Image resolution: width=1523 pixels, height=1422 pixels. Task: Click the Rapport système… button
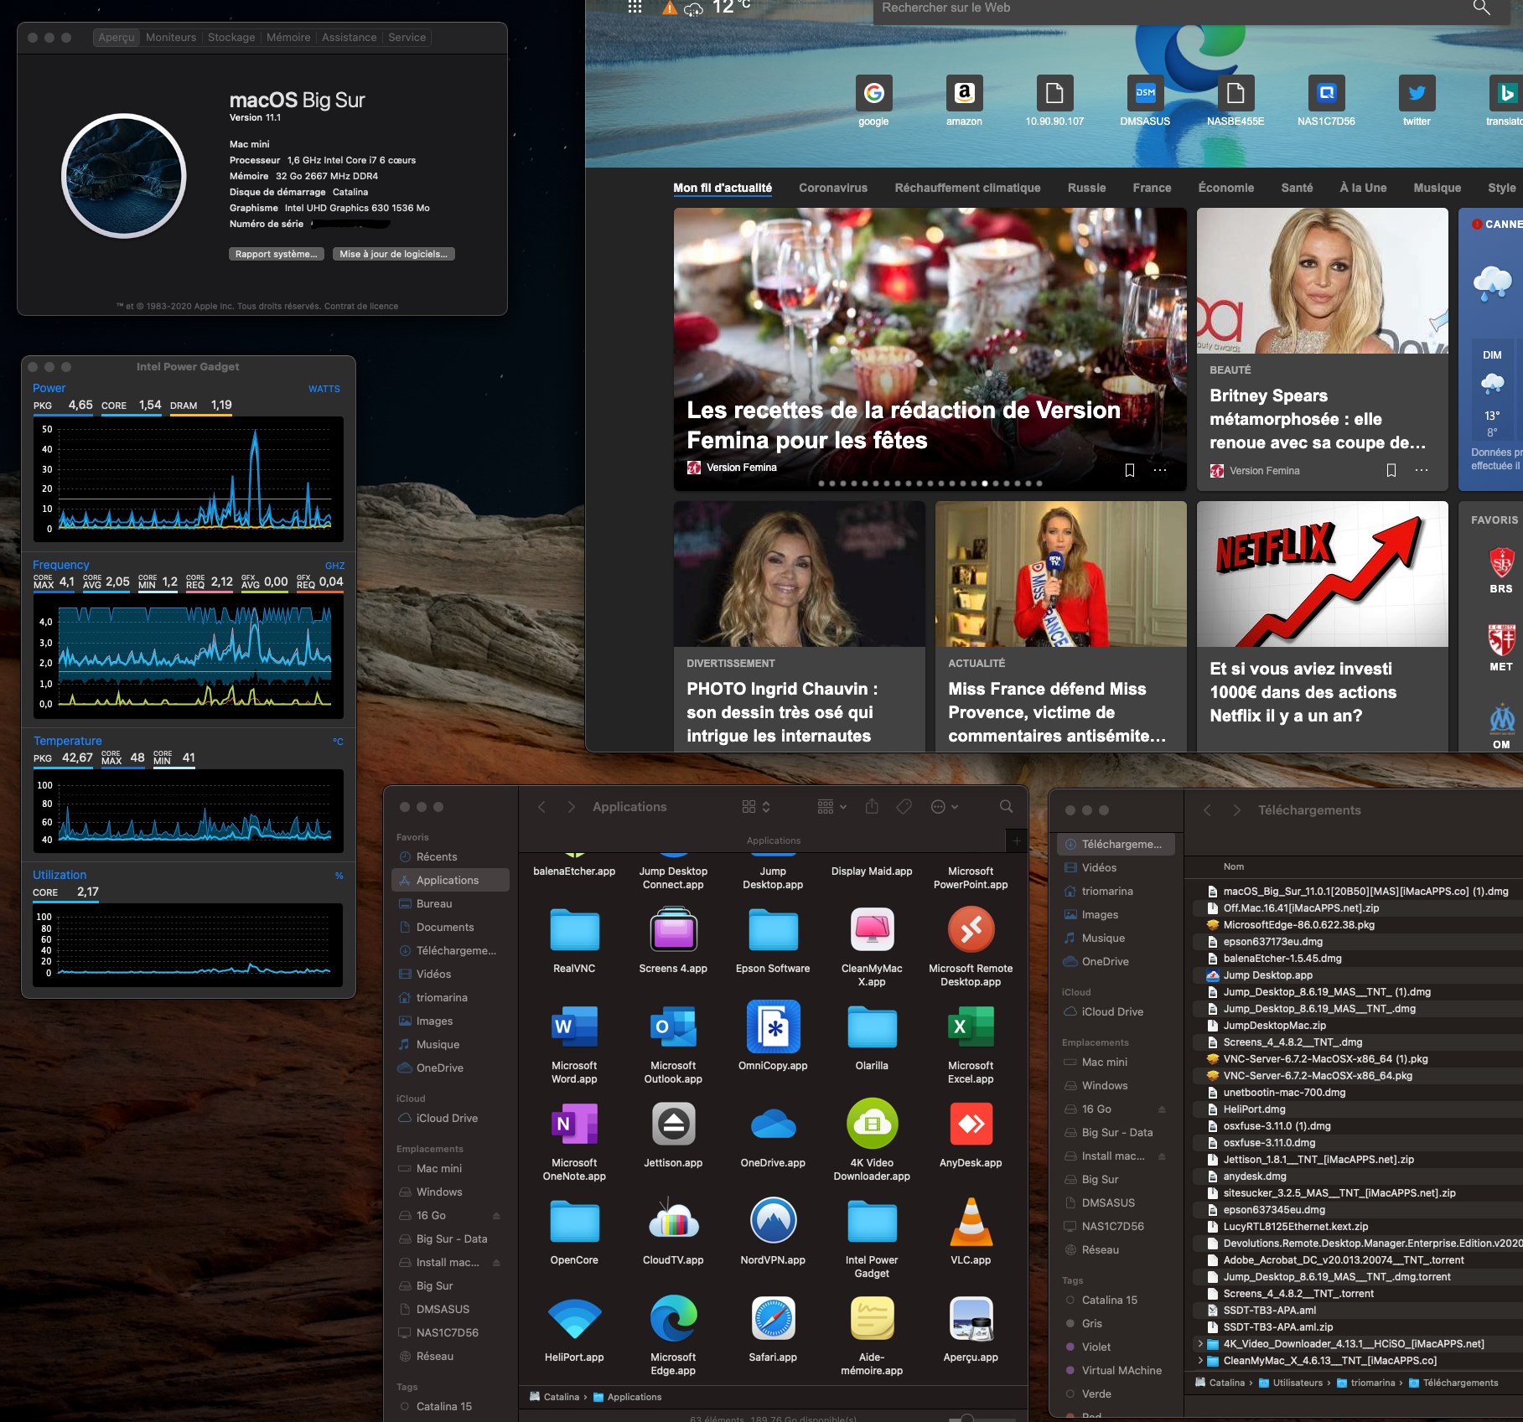(277, 254)
